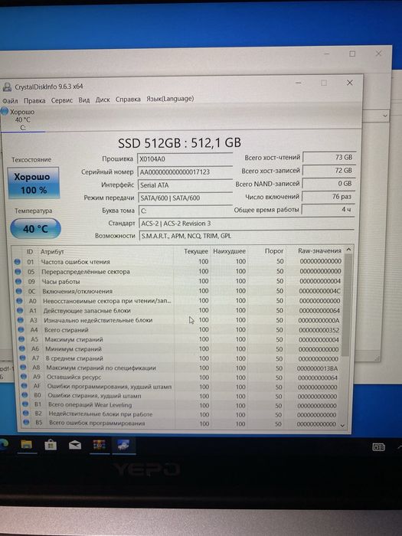402x536 pixels.
Task: Click status icon of row A3 Изначально недействительные блоки
Action: (x=21, y=320)
